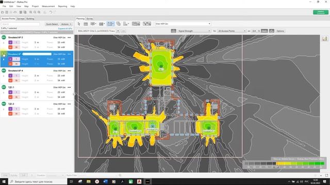Click the Word icon in Windows taskbar
Image resolution: width=330 pixels, height=185 pixels.
pos(105,181)
